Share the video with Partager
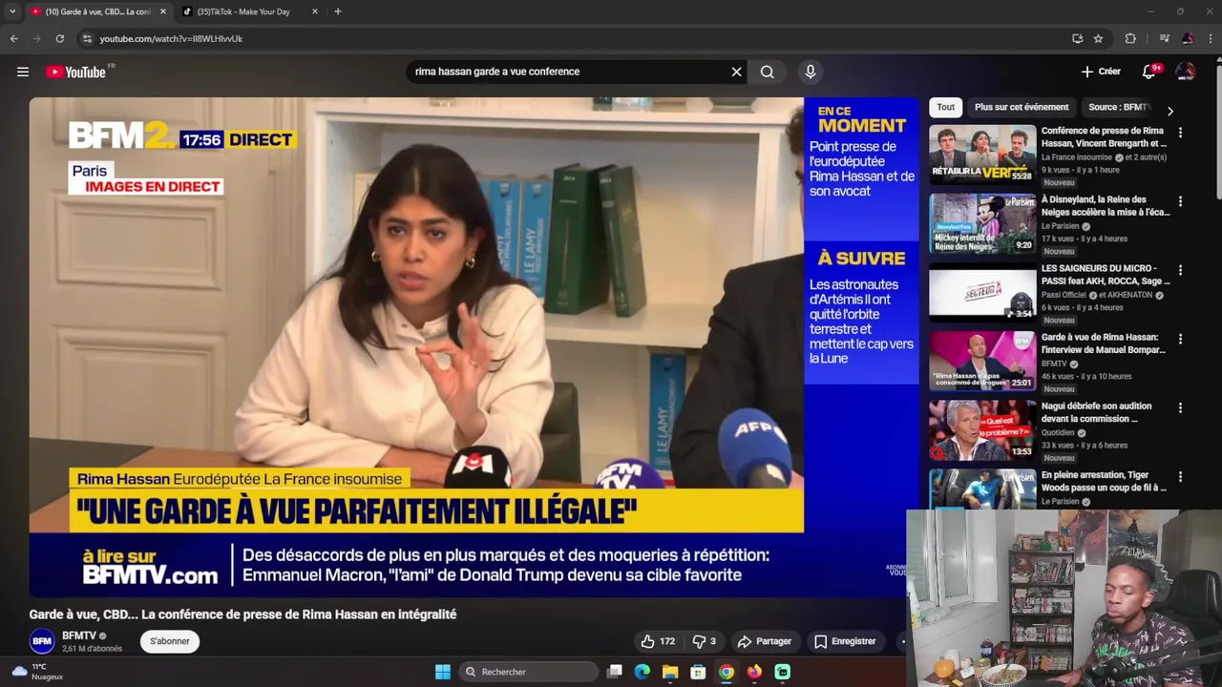Image resolution: width=1222 pixels, height=687 pixels. click(765, 641)
